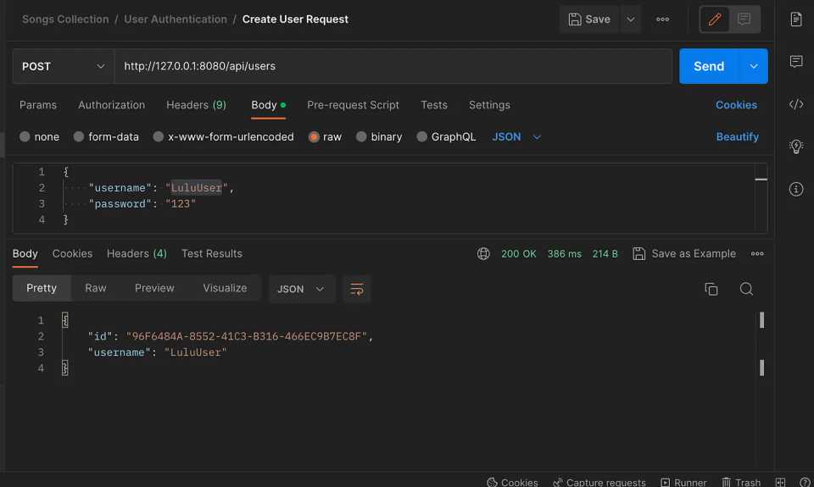
Task: Copy the response body using copy icon
Action: [x=711, y=289]
